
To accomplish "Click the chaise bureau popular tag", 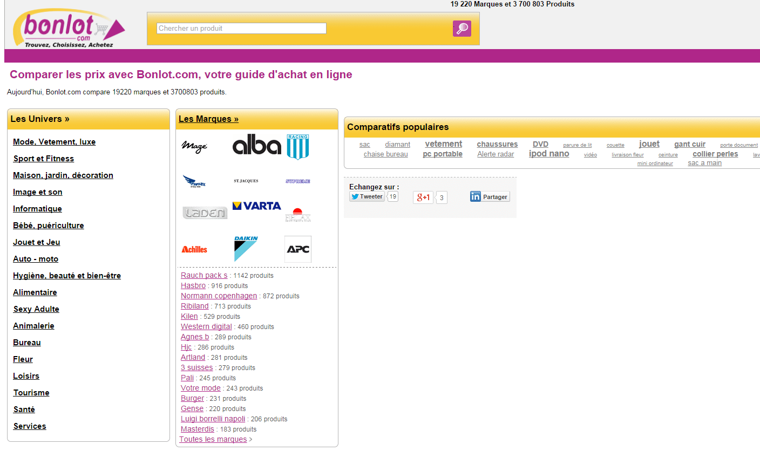I will click(x=386, y=154).
